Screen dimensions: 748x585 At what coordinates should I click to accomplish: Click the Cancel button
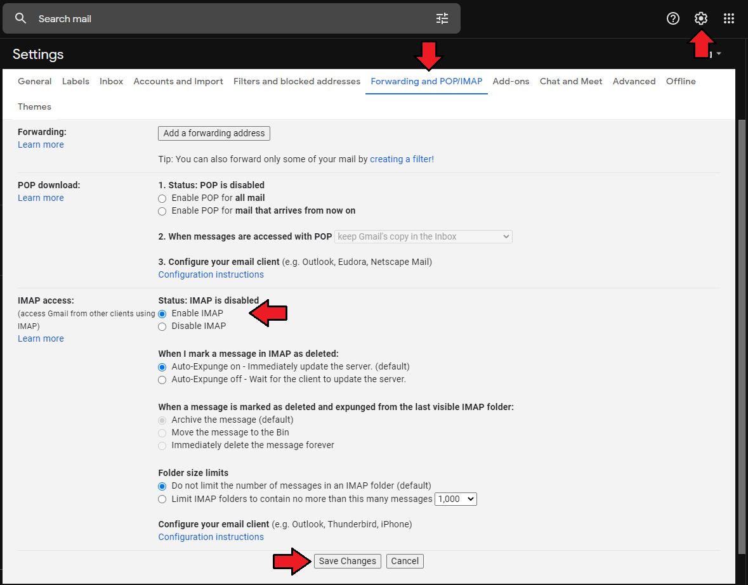(x=405, y=561)
